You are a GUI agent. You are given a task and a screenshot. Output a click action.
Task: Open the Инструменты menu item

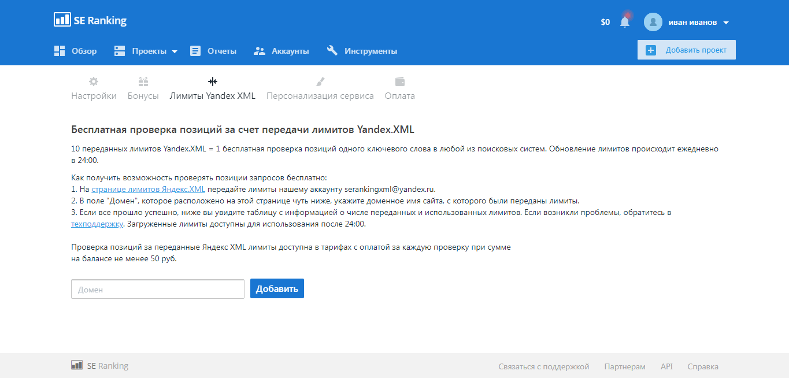pos(362,51)
